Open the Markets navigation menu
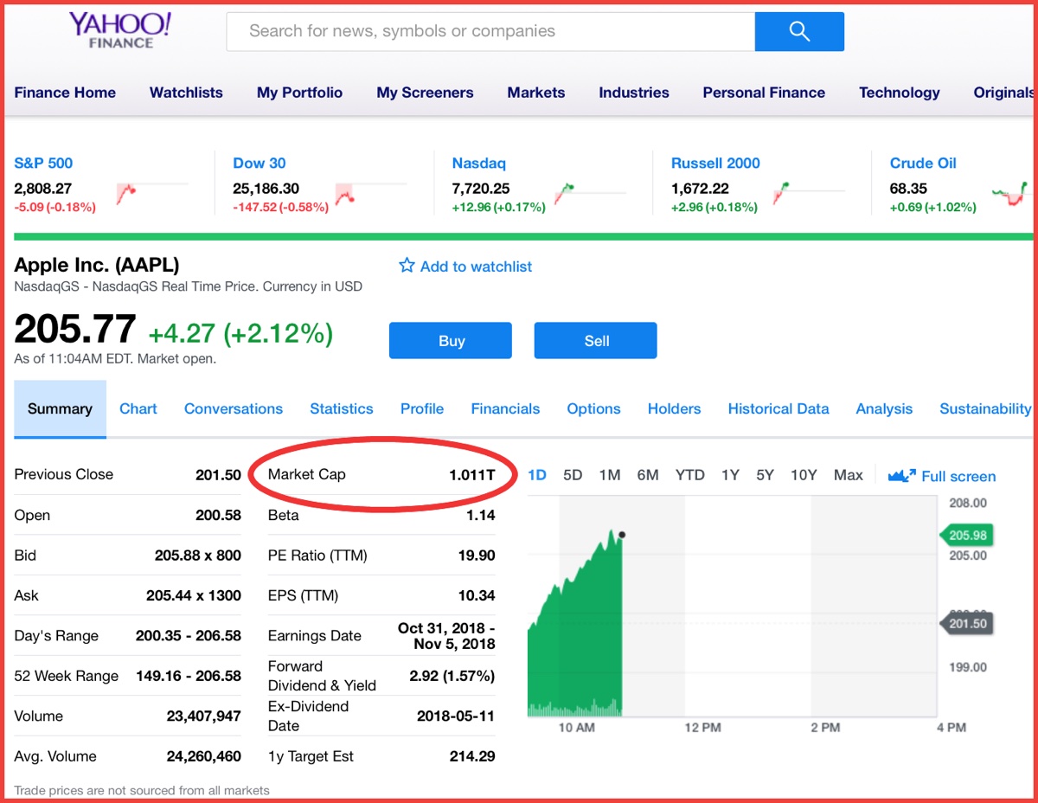The height and width of the screenshot is (803, 1038). coord(535,93)
